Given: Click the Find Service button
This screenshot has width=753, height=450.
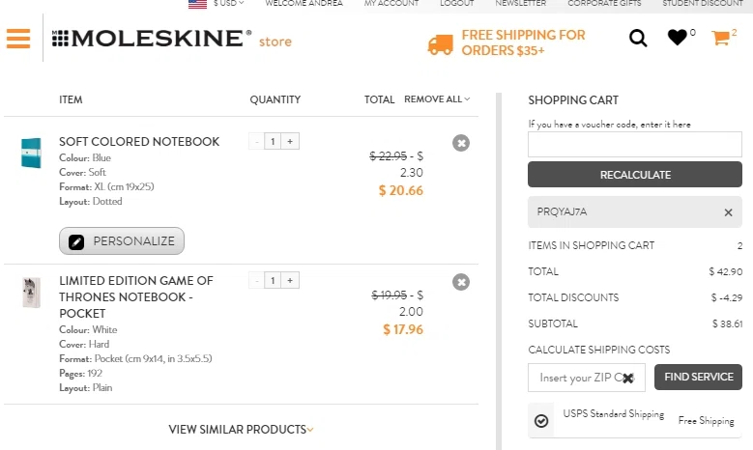Looking at the screenshot, I should (698, 377).
